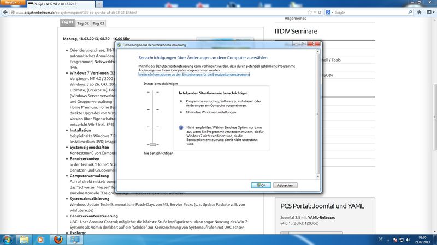
Task: Focus the address bar URL
Action: coord(159,13)
